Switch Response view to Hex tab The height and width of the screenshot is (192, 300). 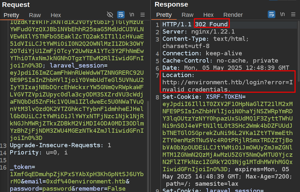click(208, 15)
